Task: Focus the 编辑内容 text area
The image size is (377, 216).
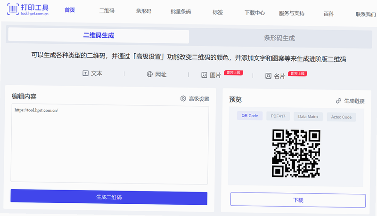Action: point(109,144)
